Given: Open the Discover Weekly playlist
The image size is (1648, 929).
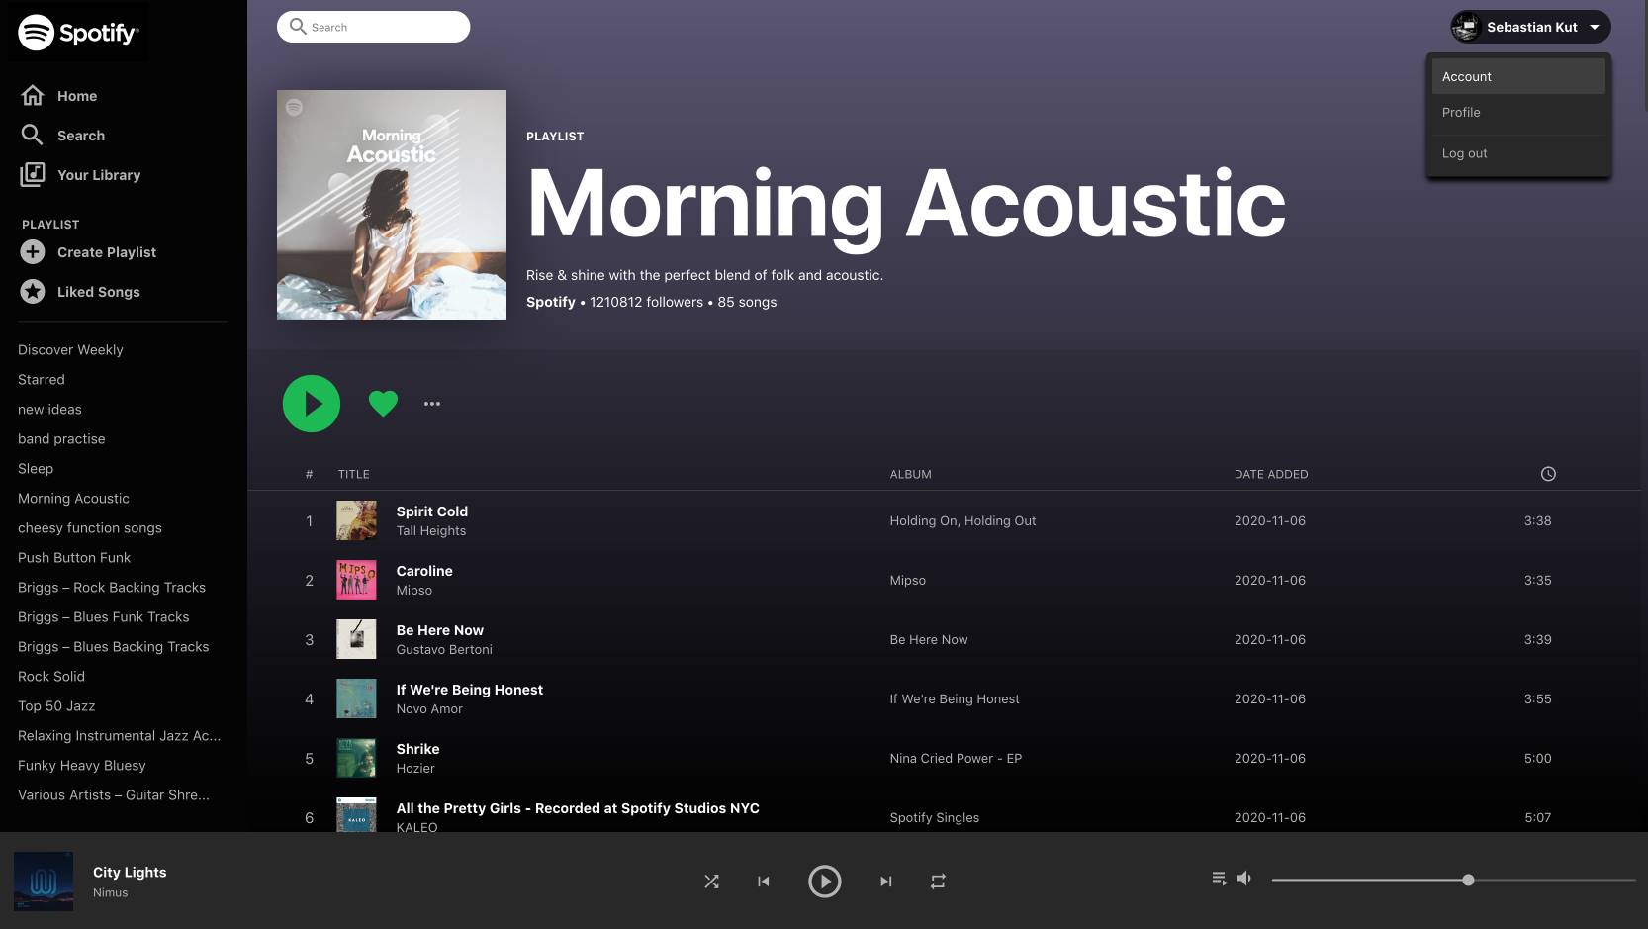Looking at the screenshot, I should point(70,349).
